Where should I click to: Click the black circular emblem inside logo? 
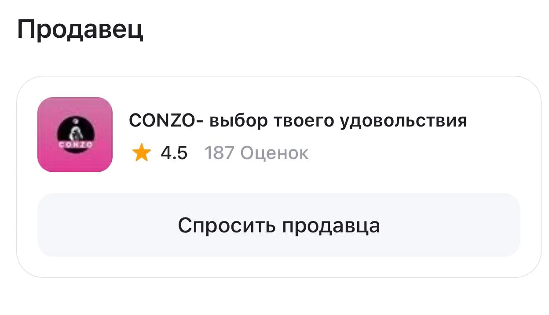[x=75, y=134]
